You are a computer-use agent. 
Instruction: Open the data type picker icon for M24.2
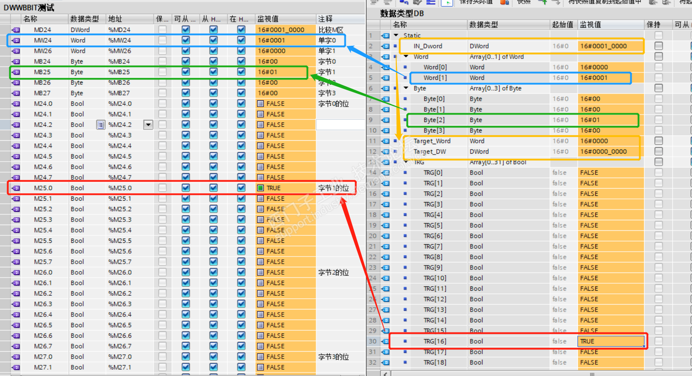(101, 125)
